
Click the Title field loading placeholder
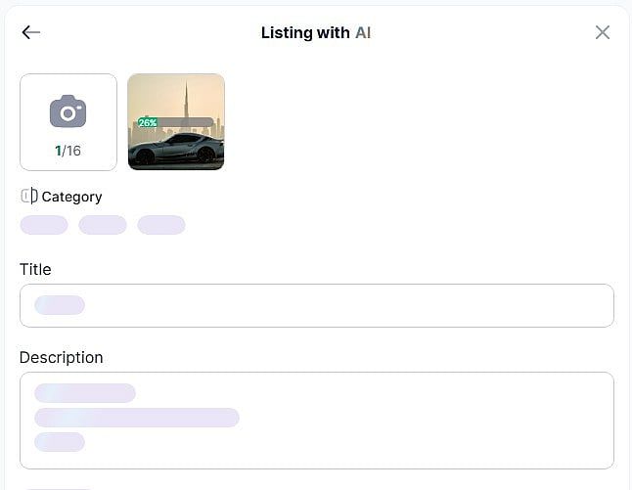tap(60, 305)
